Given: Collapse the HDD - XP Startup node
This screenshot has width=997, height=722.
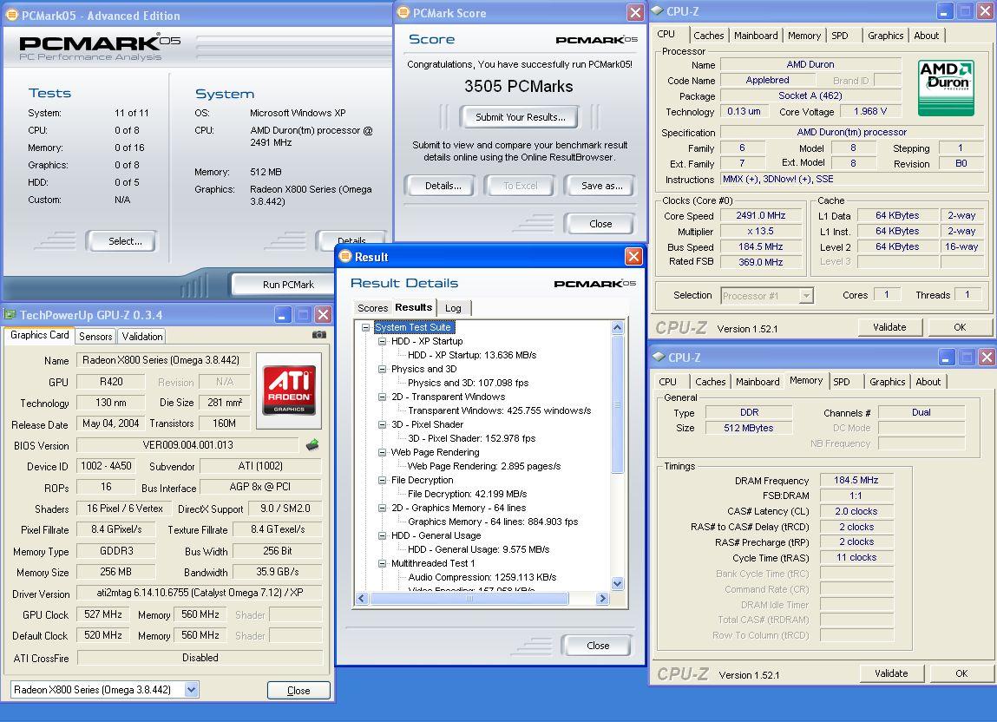Looking at the screenshot, I should (382, 341).
